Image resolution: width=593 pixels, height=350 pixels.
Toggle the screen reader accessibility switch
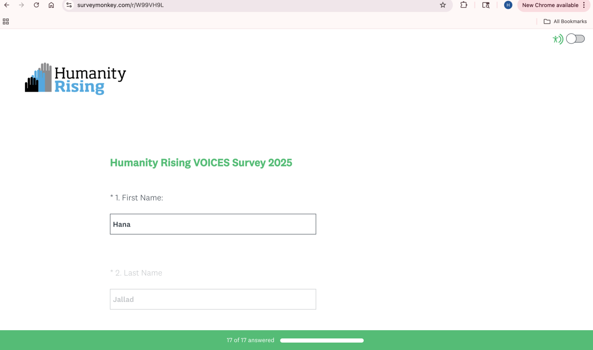[x=575, y=39]
